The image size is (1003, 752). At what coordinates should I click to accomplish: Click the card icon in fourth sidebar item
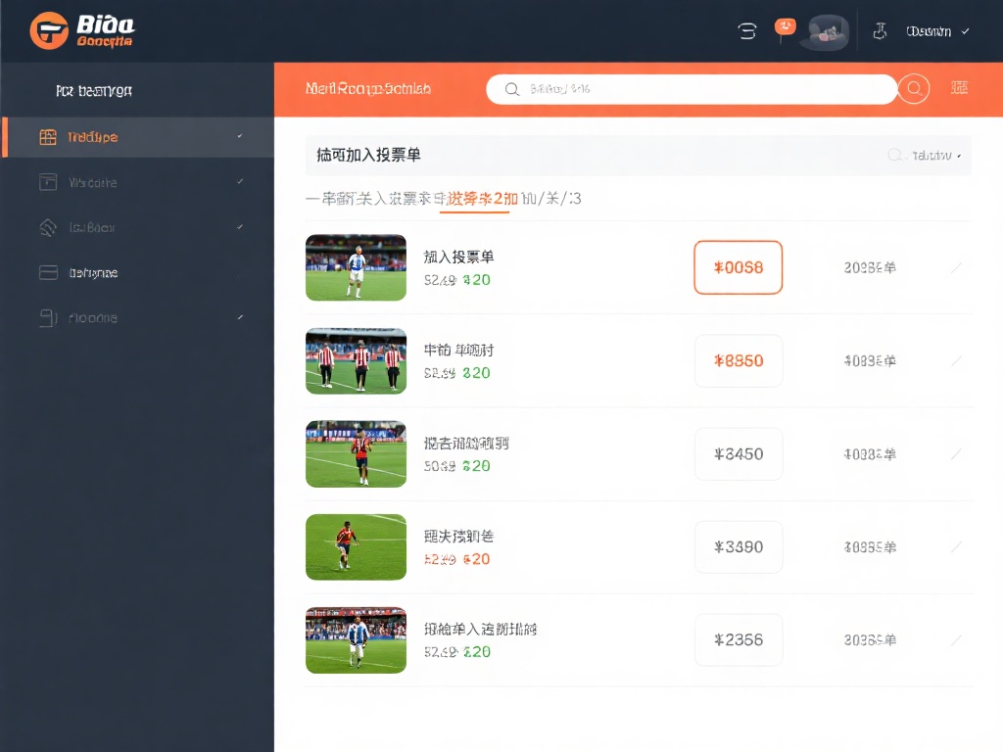coord(48,273)
